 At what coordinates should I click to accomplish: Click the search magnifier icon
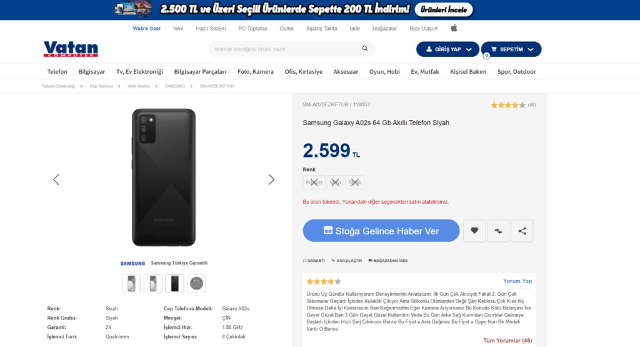coord(365,49)
